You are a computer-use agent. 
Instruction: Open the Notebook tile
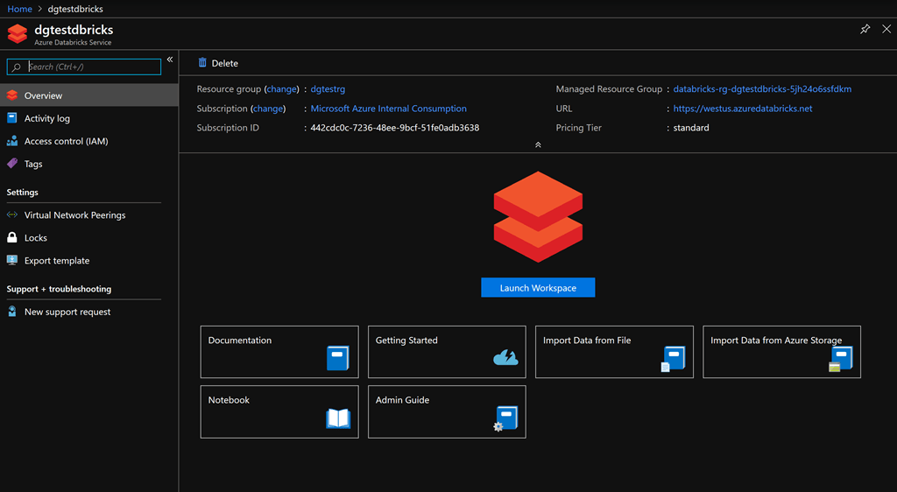[x=279, y=412]
